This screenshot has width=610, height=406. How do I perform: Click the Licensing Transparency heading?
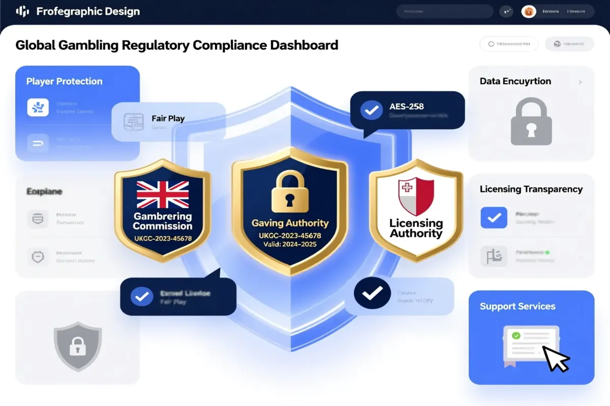(531, 189)
